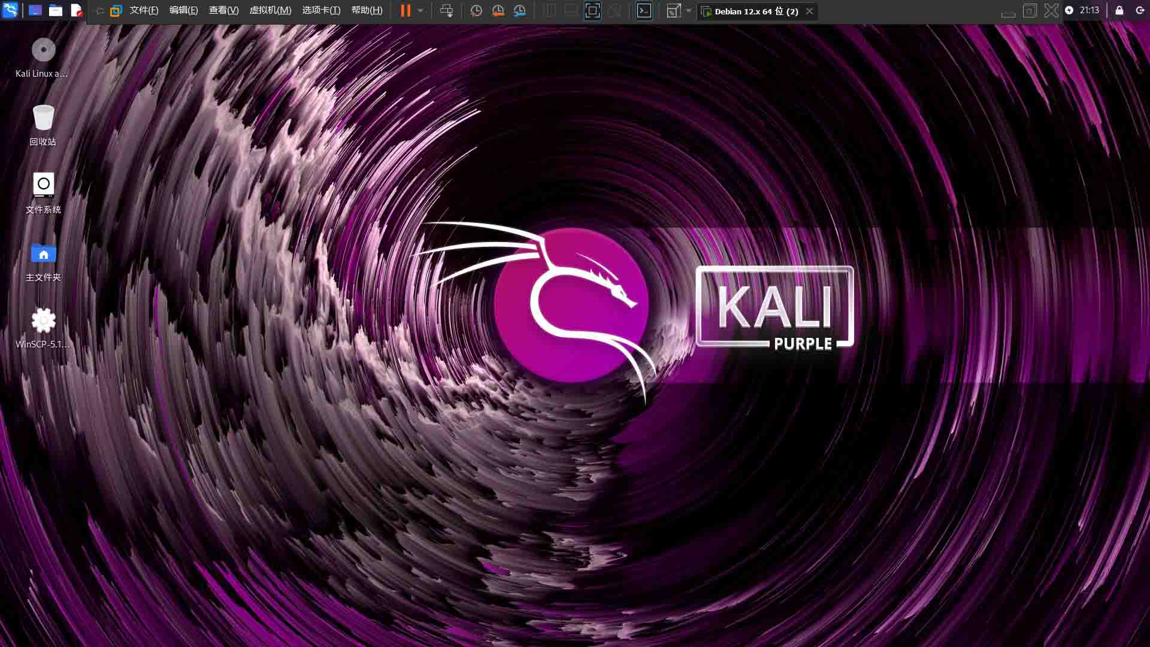Open 帮助(H) menu
The height and width of the screenshot is (647, 1150).
367,11
